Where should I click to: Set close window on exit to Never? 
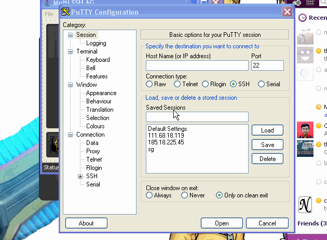click(x=184, y=195)
